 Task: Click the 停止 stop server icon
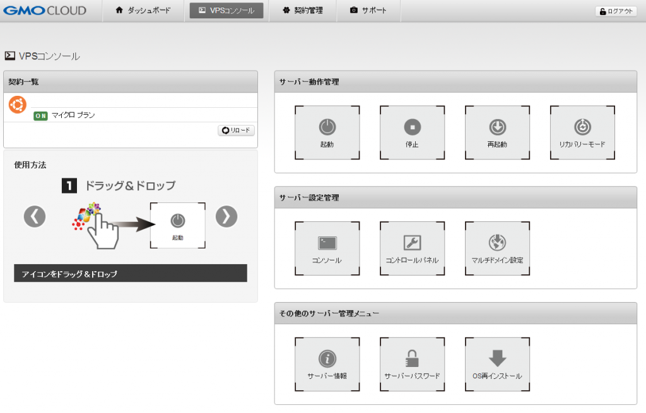412,132
